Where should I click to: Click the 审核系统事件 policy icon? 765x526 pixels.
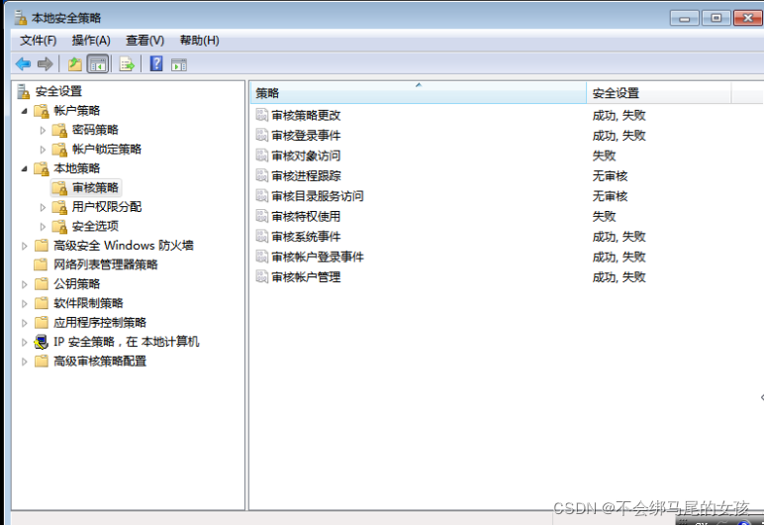pos(262,237)
